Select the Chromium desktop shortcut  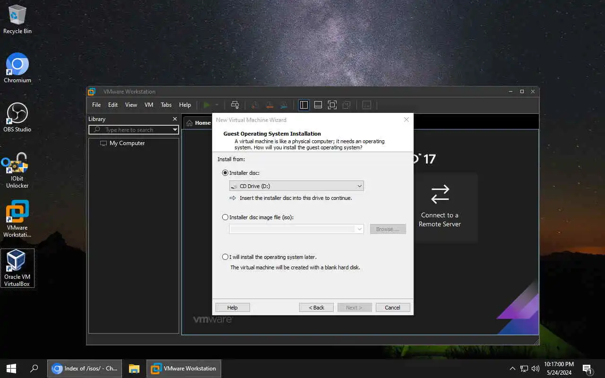[x=17, y=69]
